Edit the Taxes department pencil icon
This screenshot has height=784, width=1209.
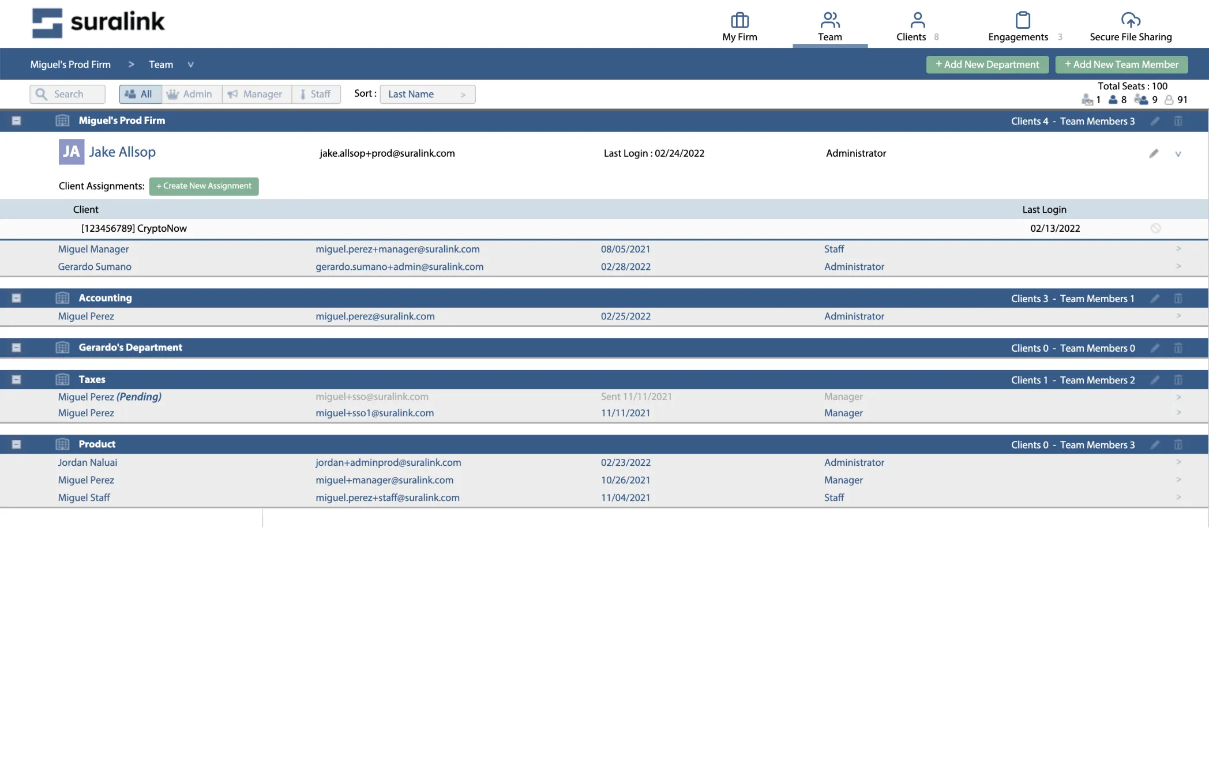pyautogui.click(x=1155, y=380)
